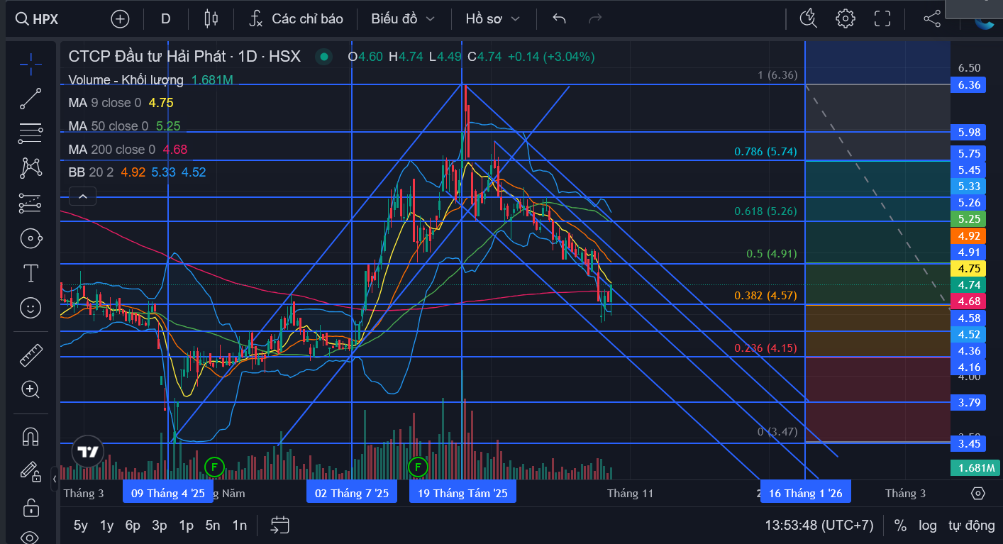Redo the chart action
Viewport: 1003px width, 544px height.
[596, 19]
